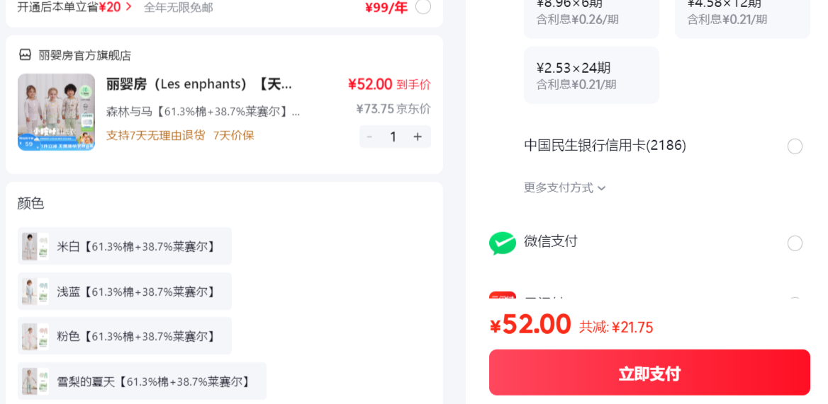Screen dimensions: 828x404
Task: Select 中国民生银行信用卡(2186) radio button
Action: [x=795, y=146]
